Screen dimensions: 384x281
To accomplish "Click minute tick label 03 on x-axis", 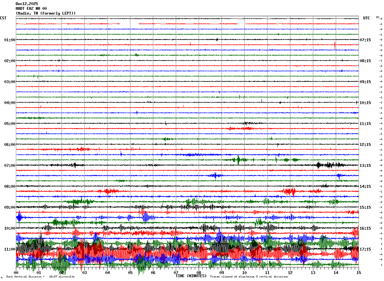I will pyautogui.click(x=85, y=273).
